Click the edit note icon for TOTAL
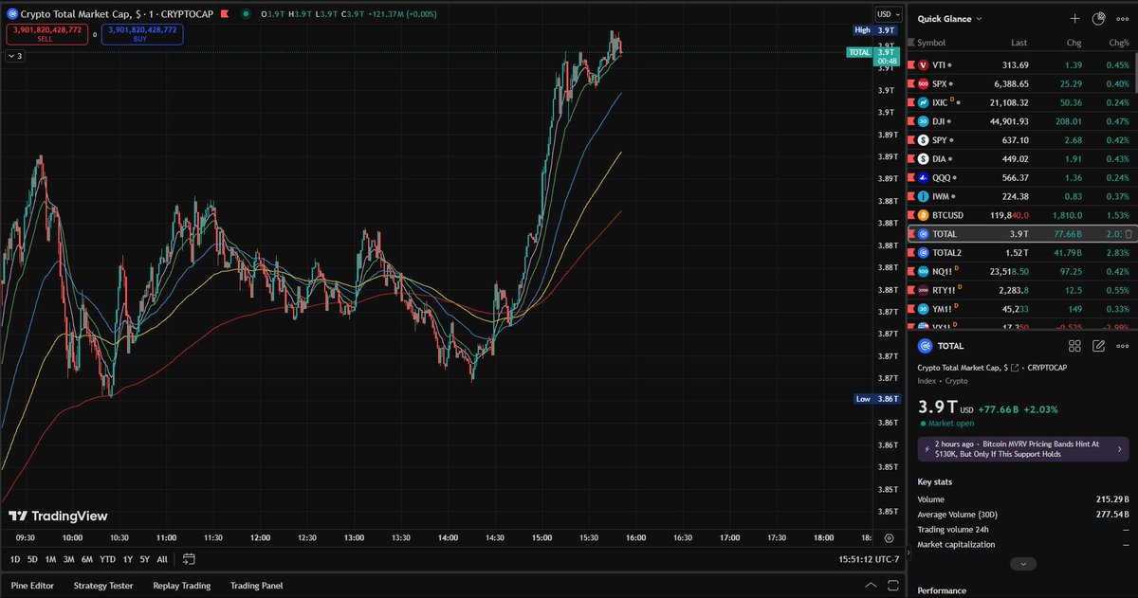1138x598 pixels. click(x=1099, y=347)
